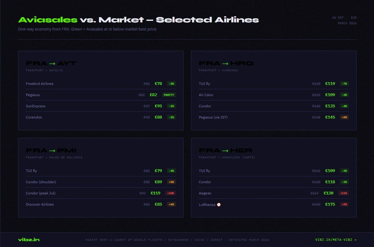The width and height of the screenshot is (374, 247).
Task: Select the PARITY badge on the Pegasus row
Action: click(x=169, y=95)
